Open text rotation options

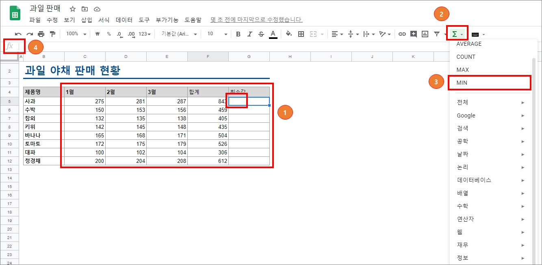click(385, 34)
